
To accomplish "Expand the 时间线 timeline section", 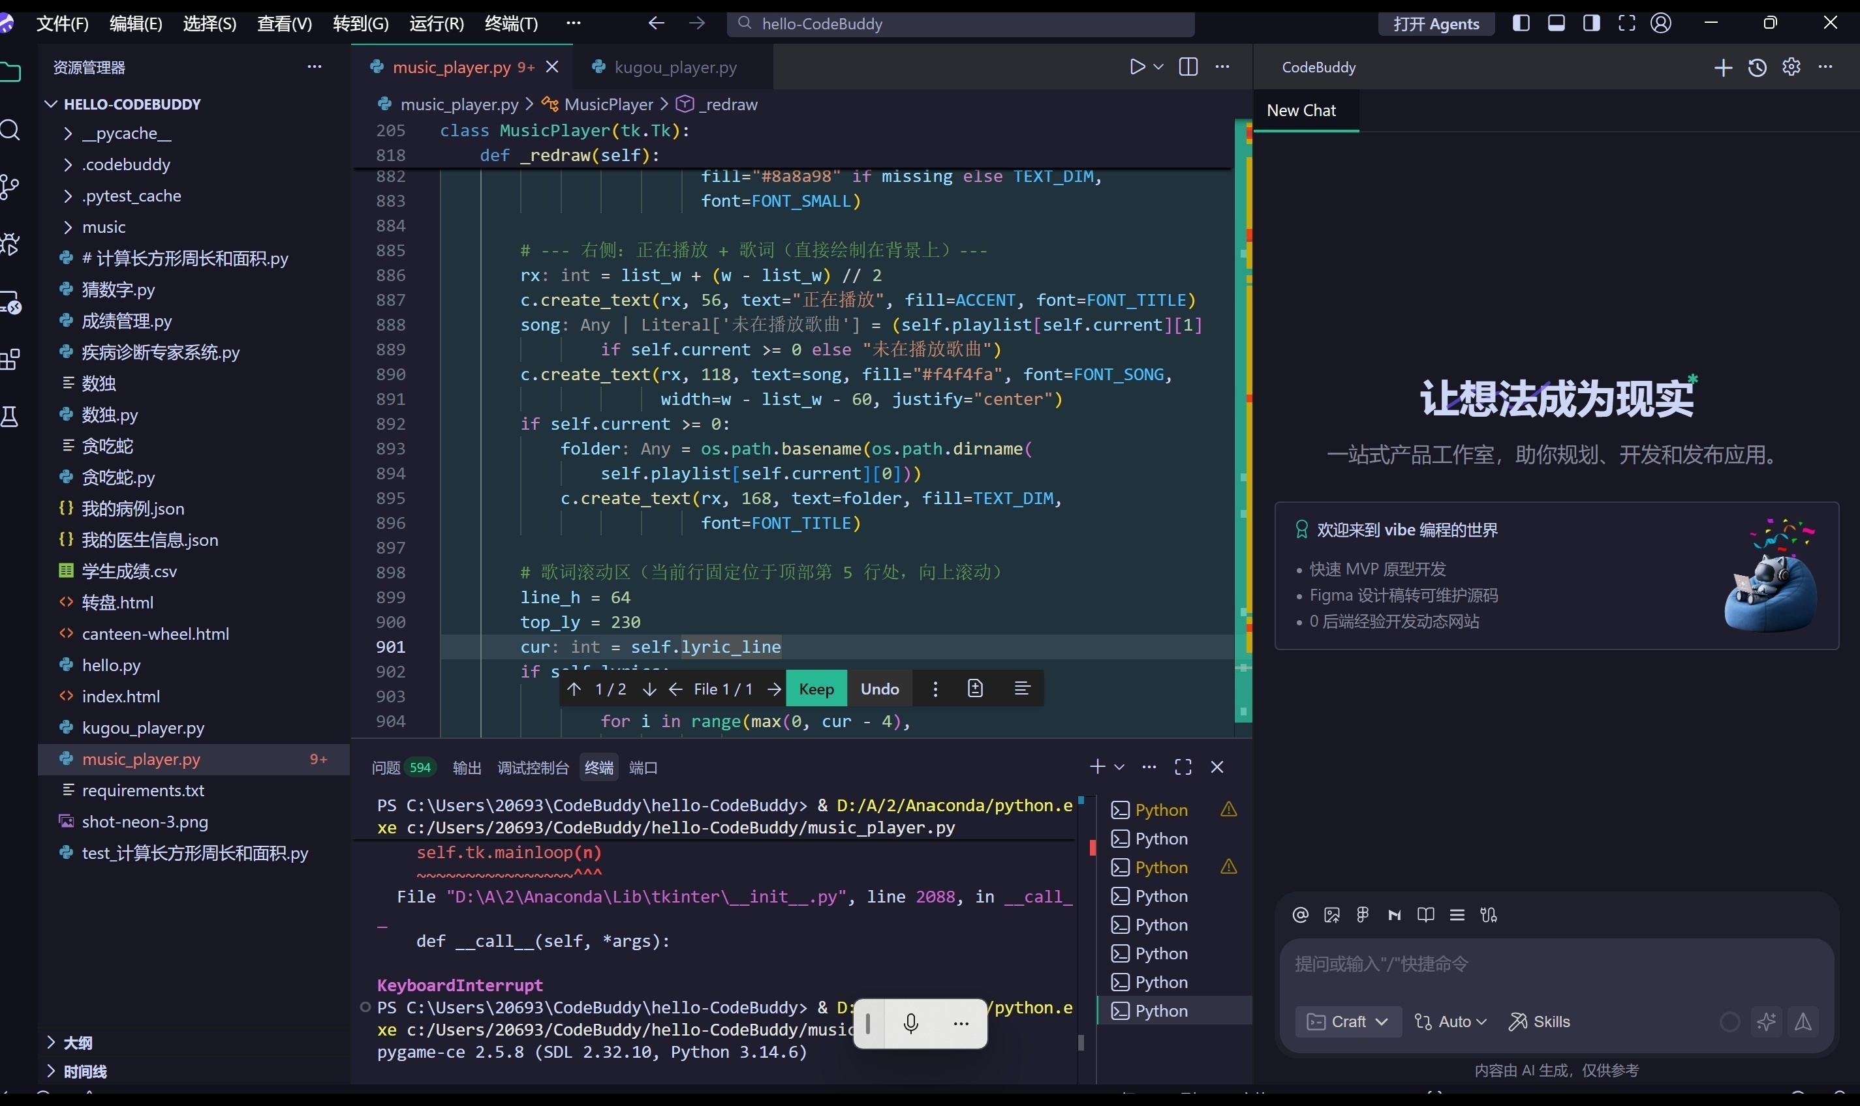I will [x=85, y=1071].
